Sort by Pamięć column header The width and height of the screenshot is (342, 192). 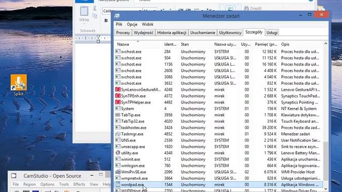click(266, 44)
